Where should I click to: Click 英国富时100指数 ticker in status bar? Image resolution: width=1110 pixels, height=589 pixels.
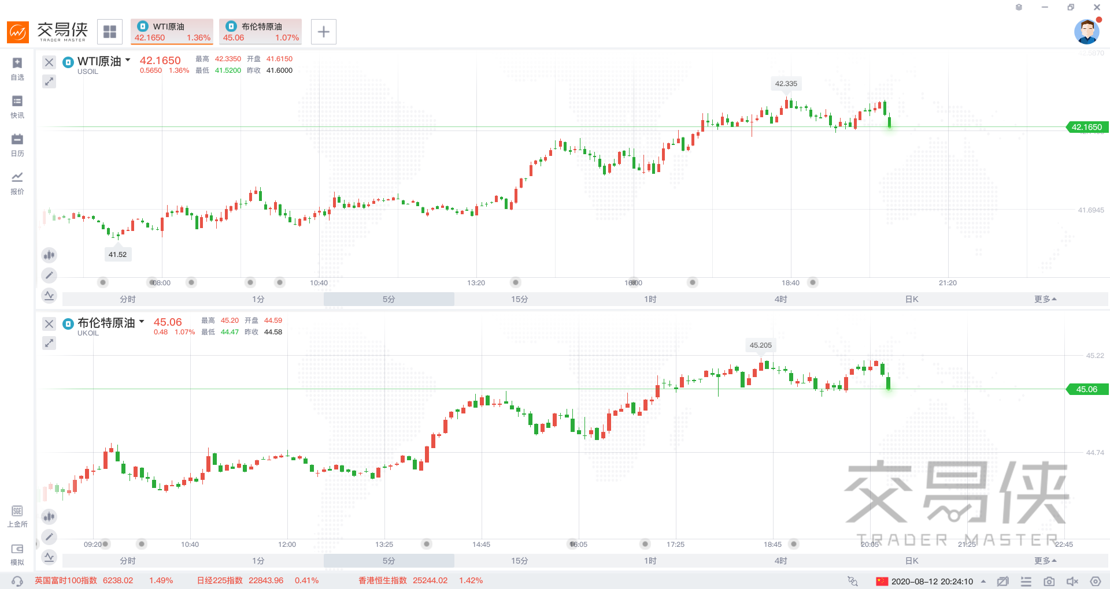pos(104,580)
